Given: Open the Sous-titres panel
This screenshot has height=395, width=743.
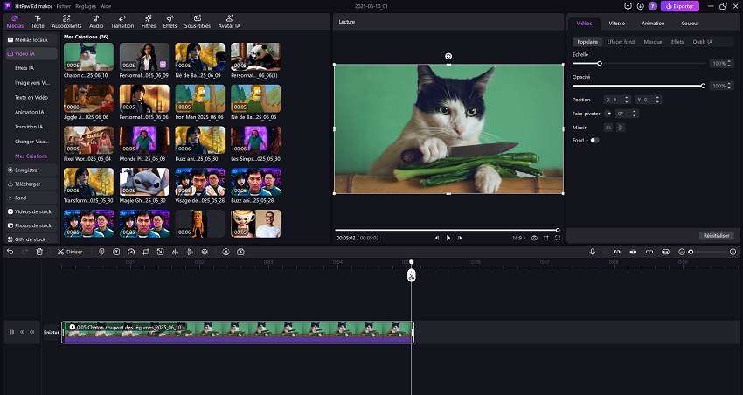Looking at the screenshot, I should [x=198, y=22].
